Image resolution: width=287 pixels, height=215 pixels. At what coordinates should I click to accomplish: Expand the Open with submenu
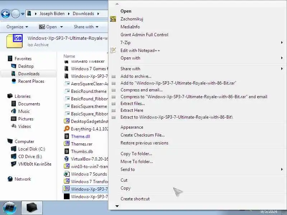click(x=282, y=58)
